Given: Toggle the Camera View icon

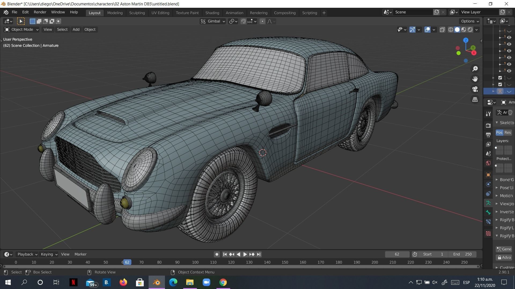Looking at the screenshot, I should [475, 89].
